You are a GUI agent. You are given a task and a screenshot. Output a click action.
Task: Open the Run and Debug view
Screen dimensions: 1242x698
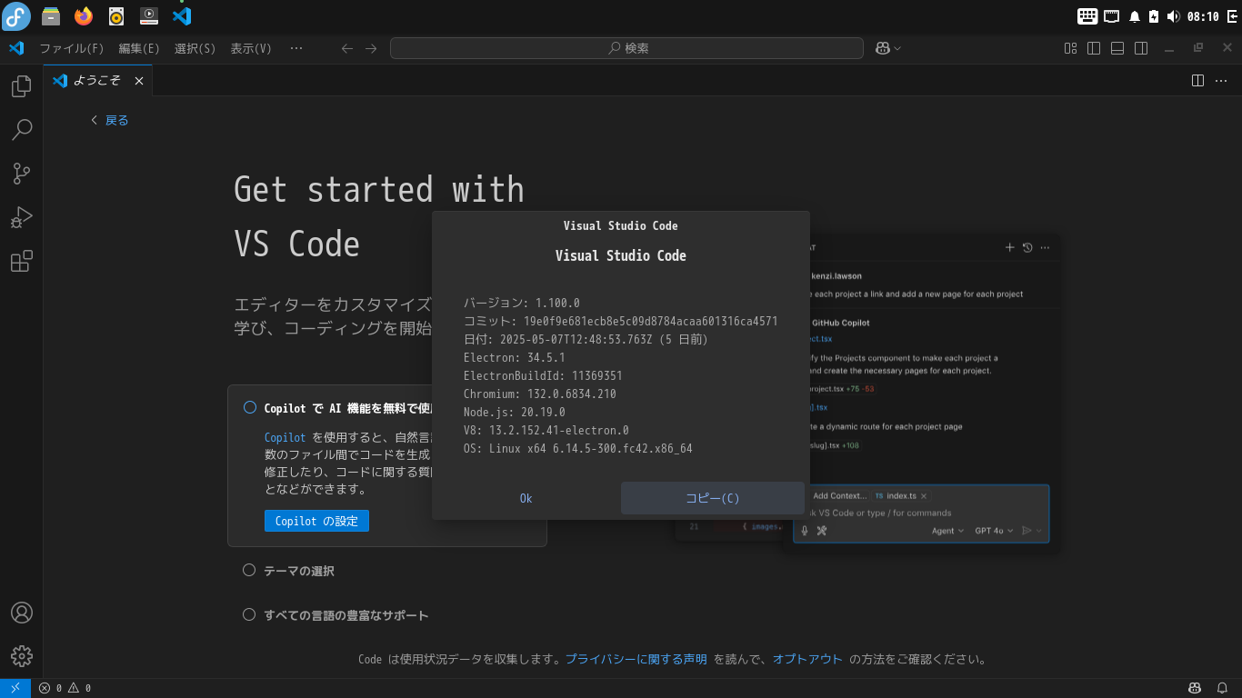21,217
